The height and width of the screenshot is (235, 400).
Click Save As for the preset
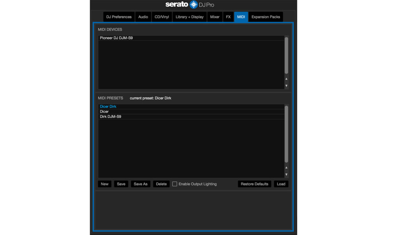(x=140, y=184)
